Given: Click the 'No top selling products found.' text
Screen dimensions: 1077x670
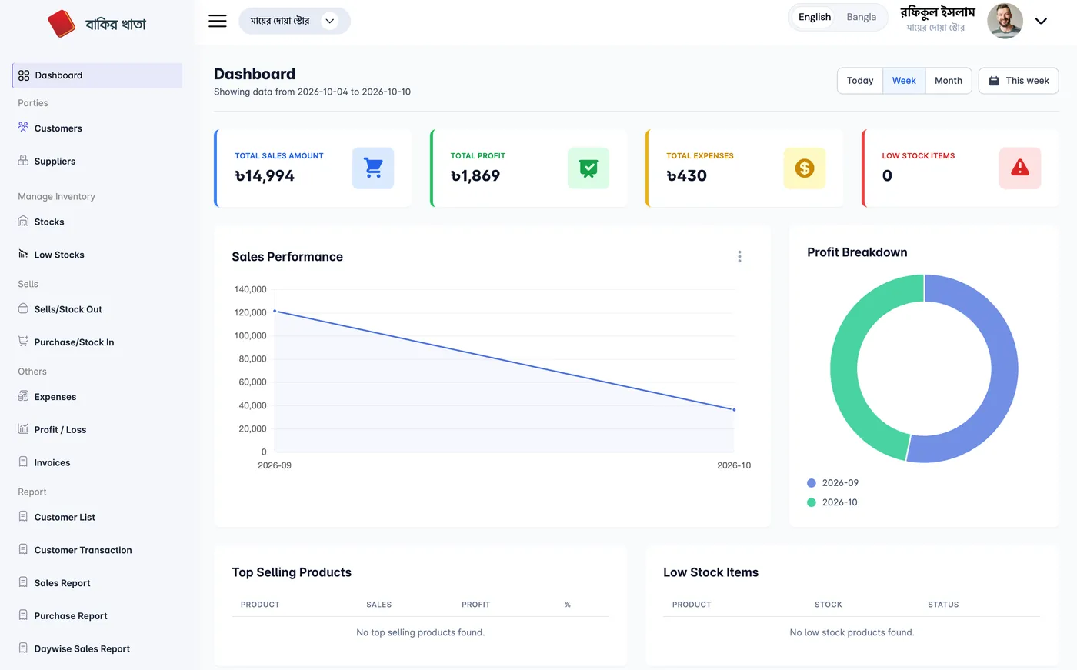Looking at the screenshot, I should [x=420, y=632].
